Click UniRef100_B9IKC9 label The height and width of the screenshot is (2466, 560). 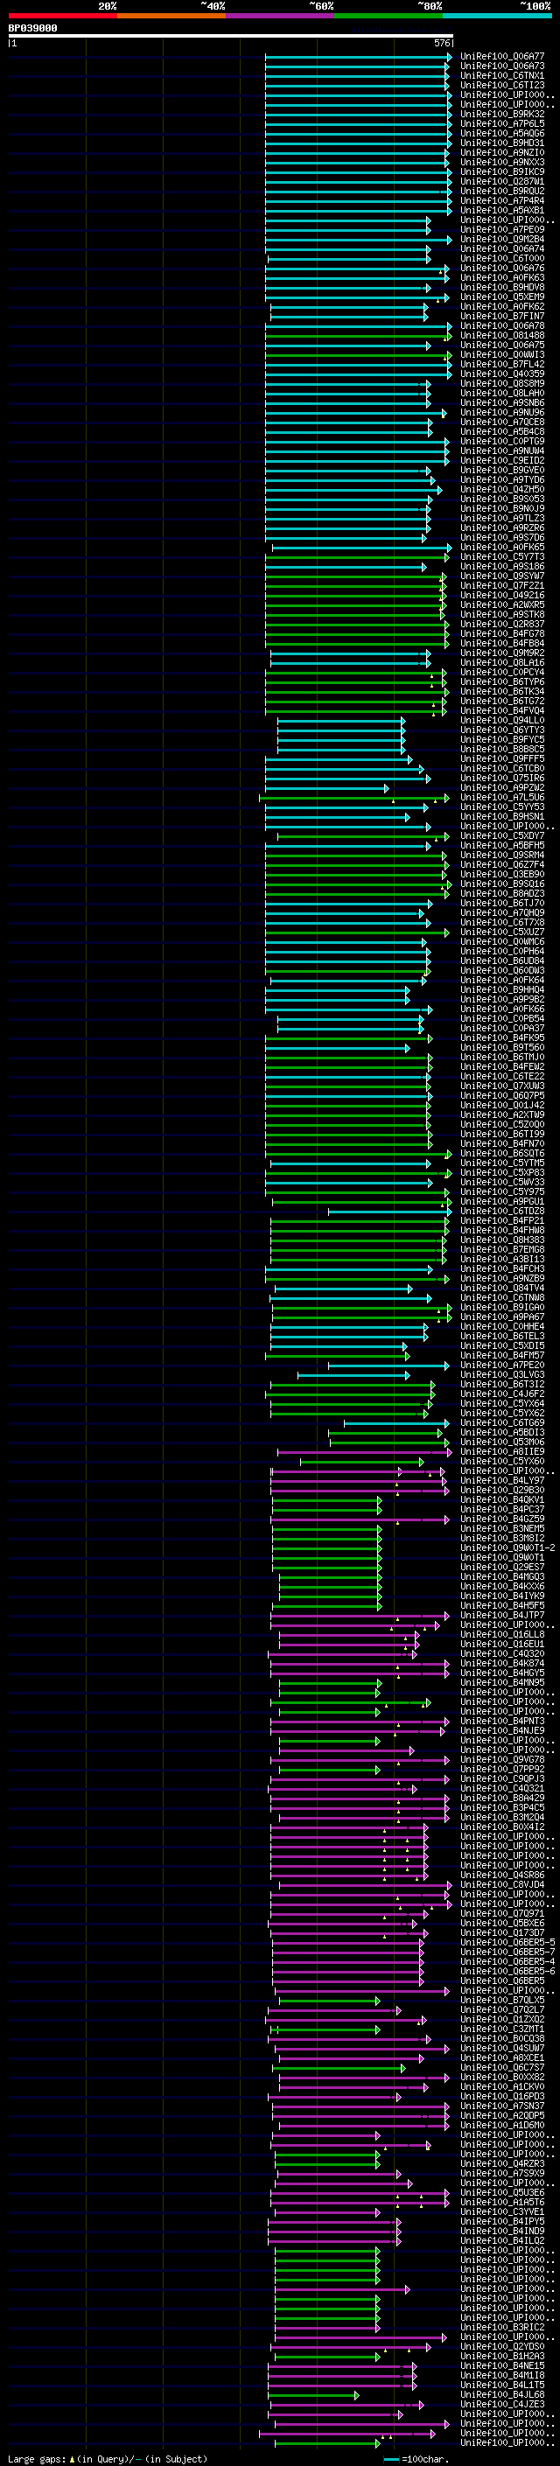point(502,171)
